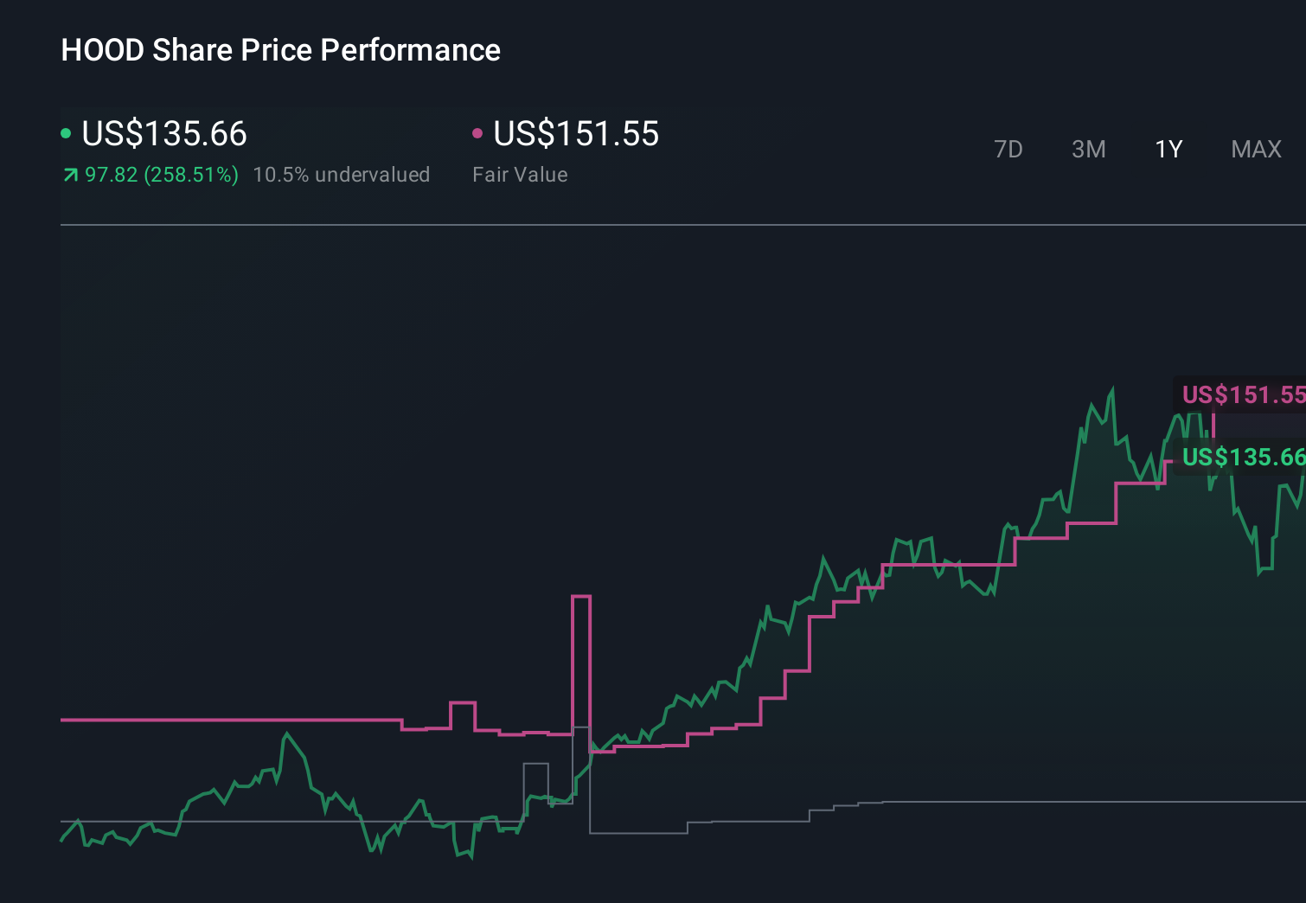The image size is (1306, 903).
Task: Toggle the Fair Value series visibility
Action: 575,134
